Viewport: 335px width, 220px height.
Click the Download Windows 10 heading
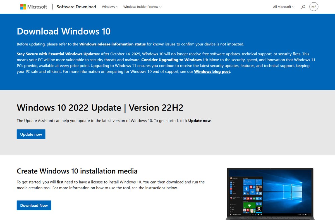tap(64, 31)
